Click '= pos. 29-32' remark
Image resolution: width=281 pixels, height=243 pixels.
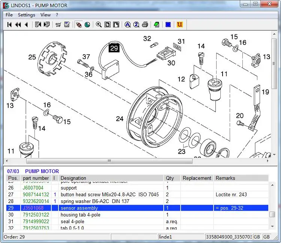230,208
